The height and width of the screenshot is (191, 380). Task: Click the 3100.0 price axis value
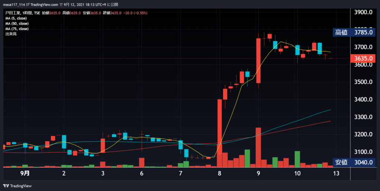coord(363,152)
